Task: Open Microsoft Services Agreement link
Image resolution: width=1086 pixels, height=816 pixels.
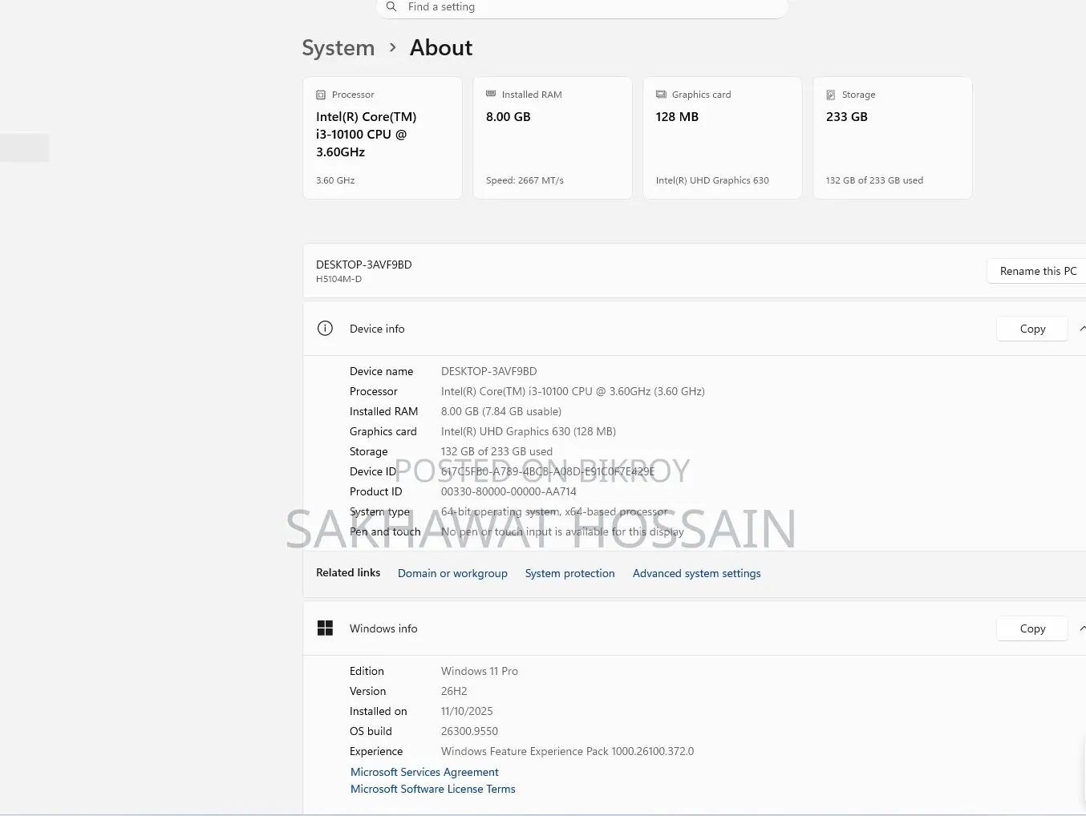Action: click(x=424, y=772)
